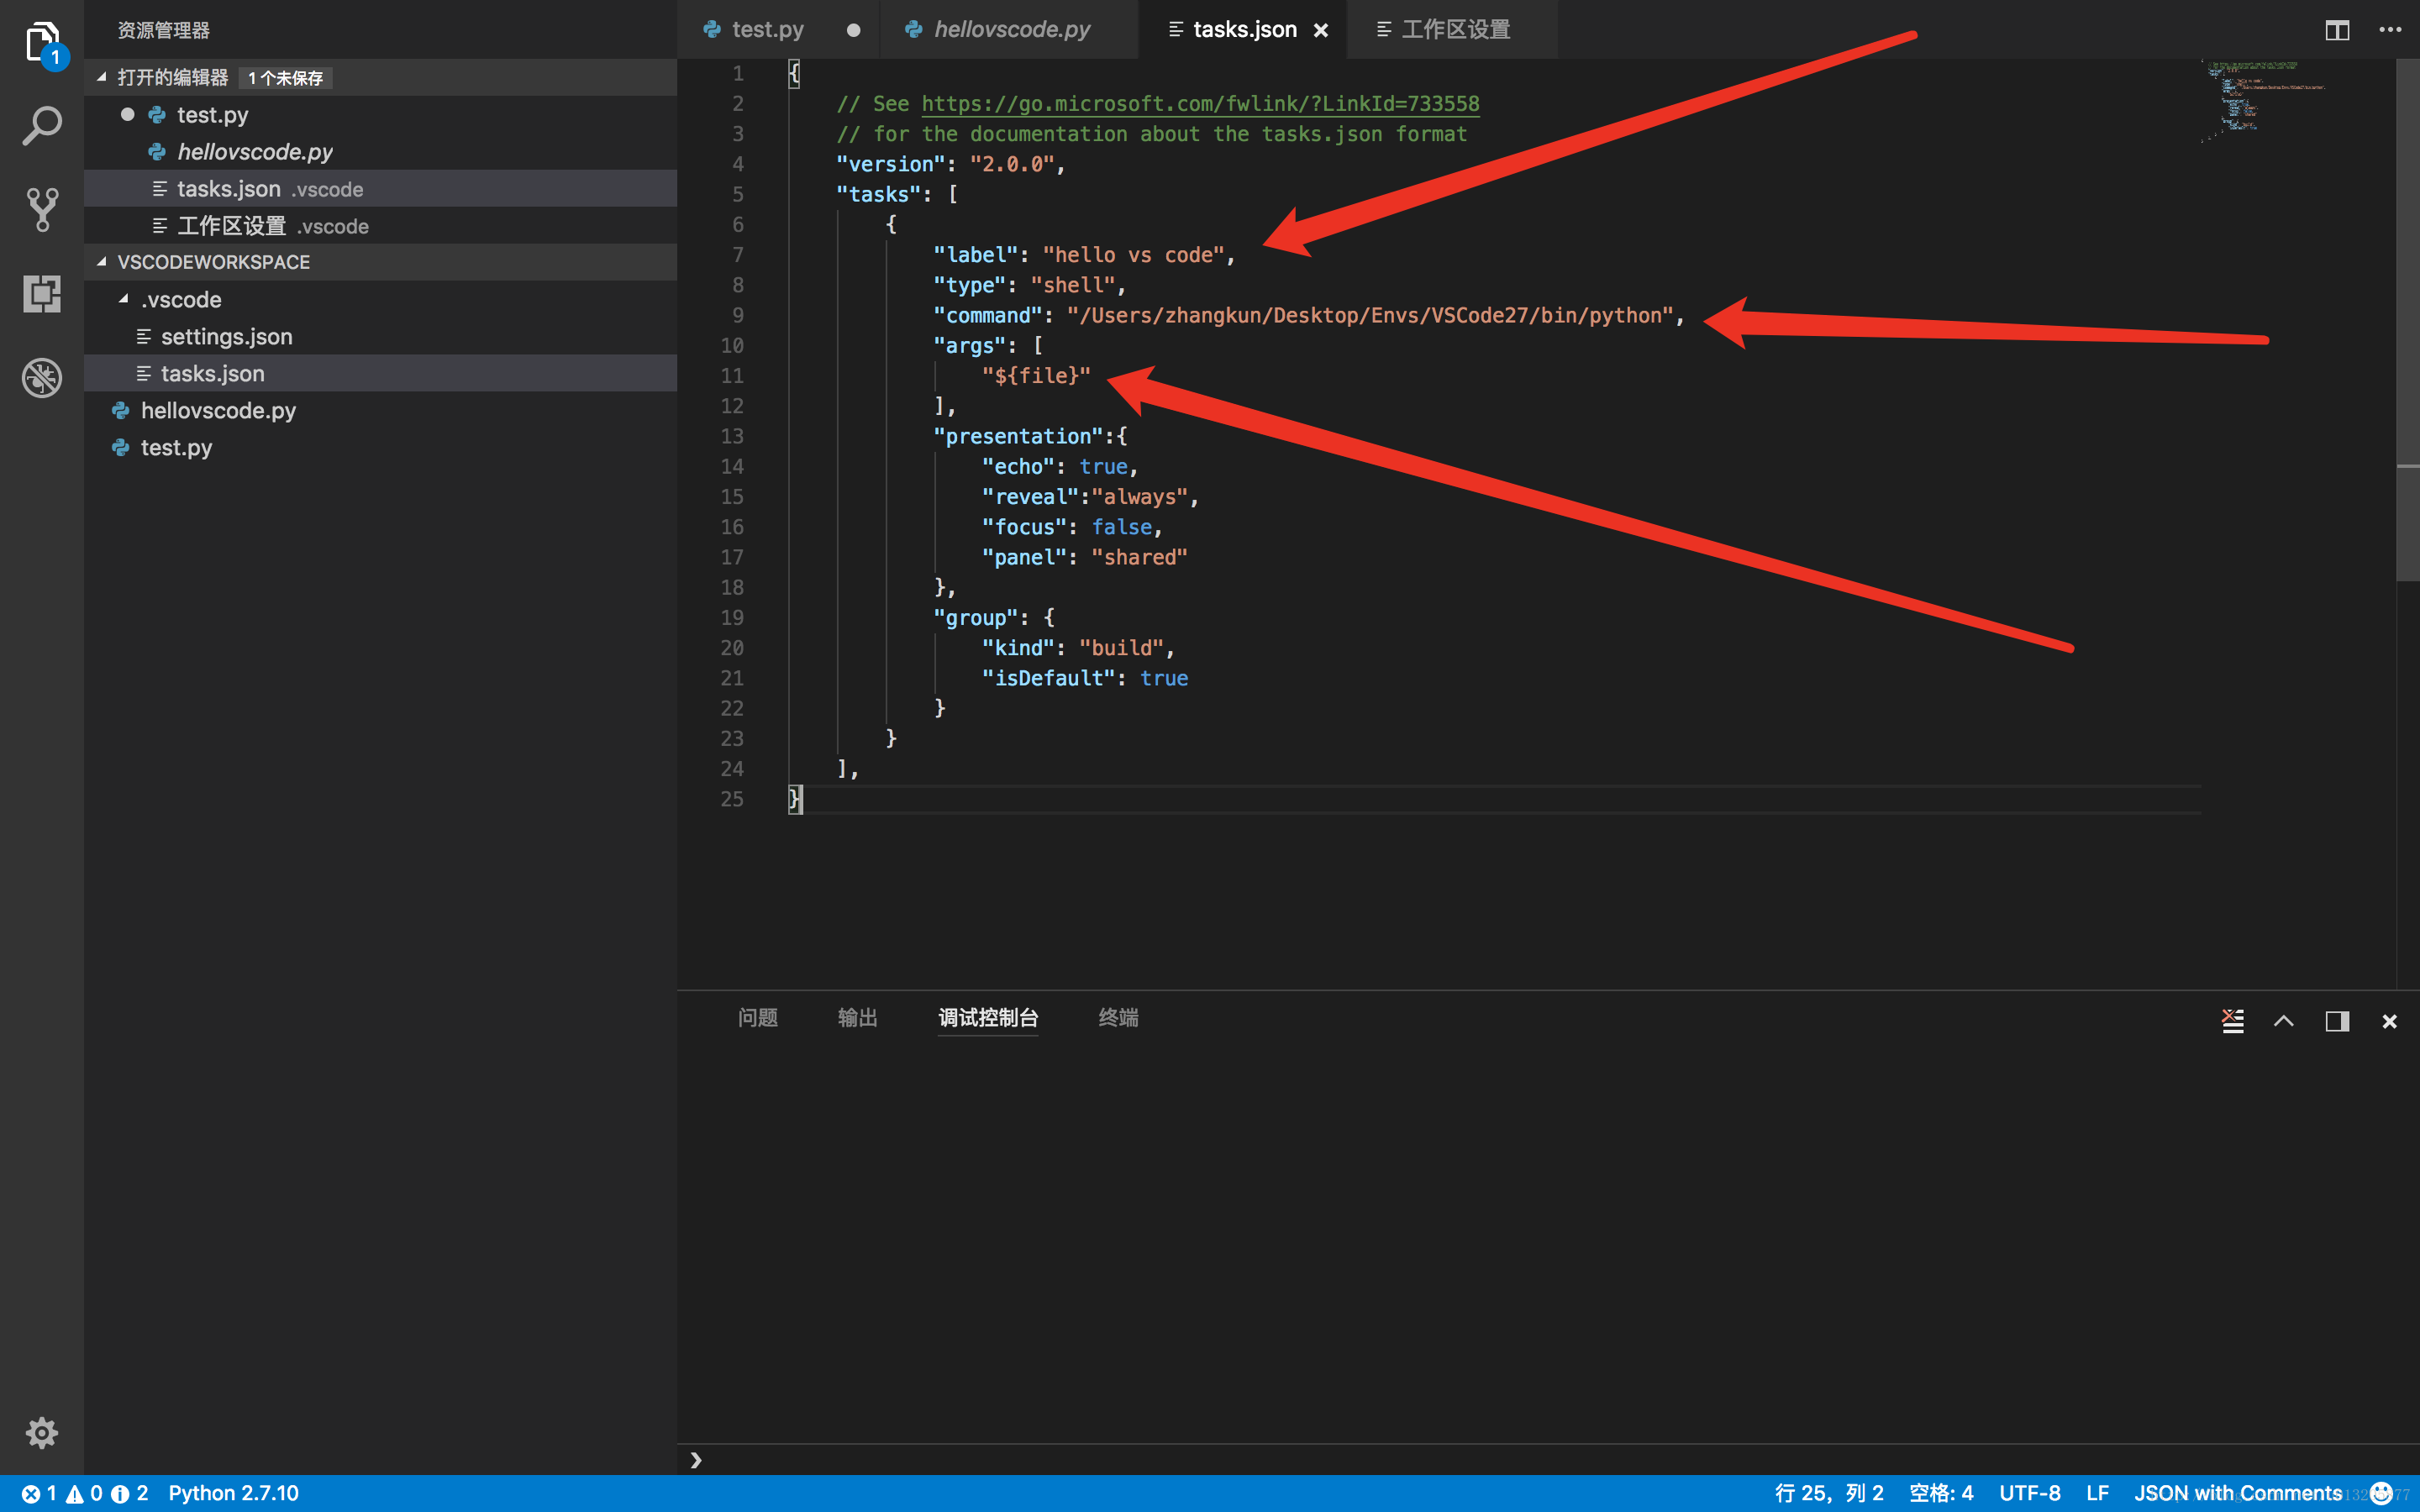Collapse the .vscode folder
Viewport: 2420px width, 1512px height.
124,299
